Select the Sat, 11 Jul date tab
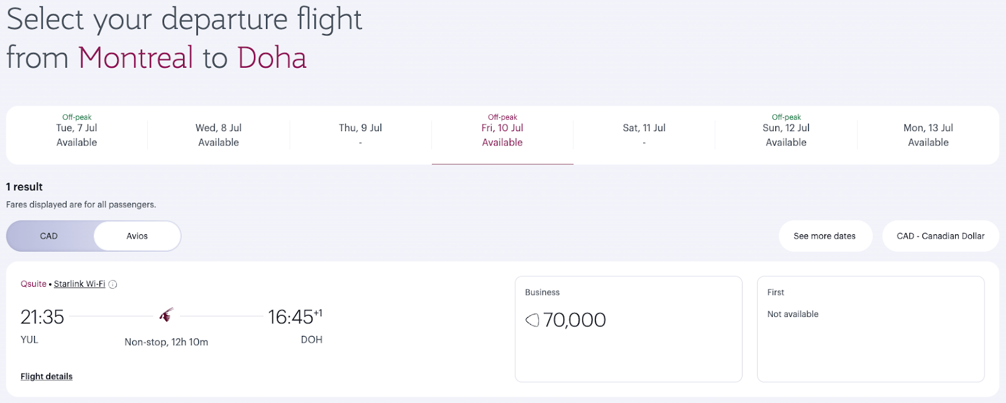This screenshot has width=1006, height=403. (644, 135)
